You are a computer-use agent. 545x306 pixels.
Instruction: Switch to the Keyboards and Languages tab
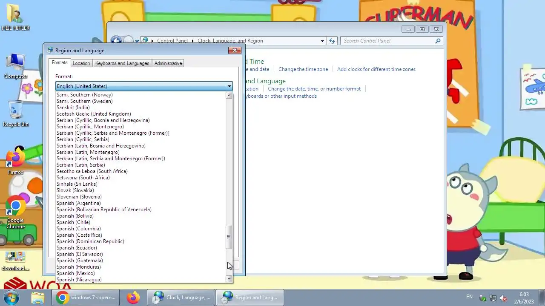click(x=122, y=63)
